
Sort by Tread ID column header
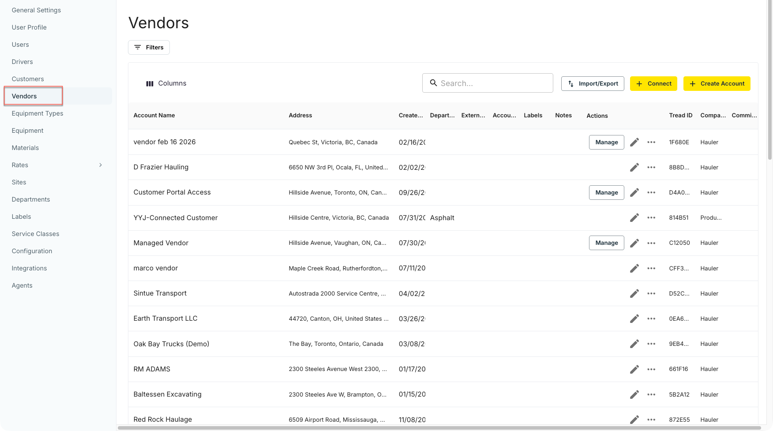tap(681, 116)
